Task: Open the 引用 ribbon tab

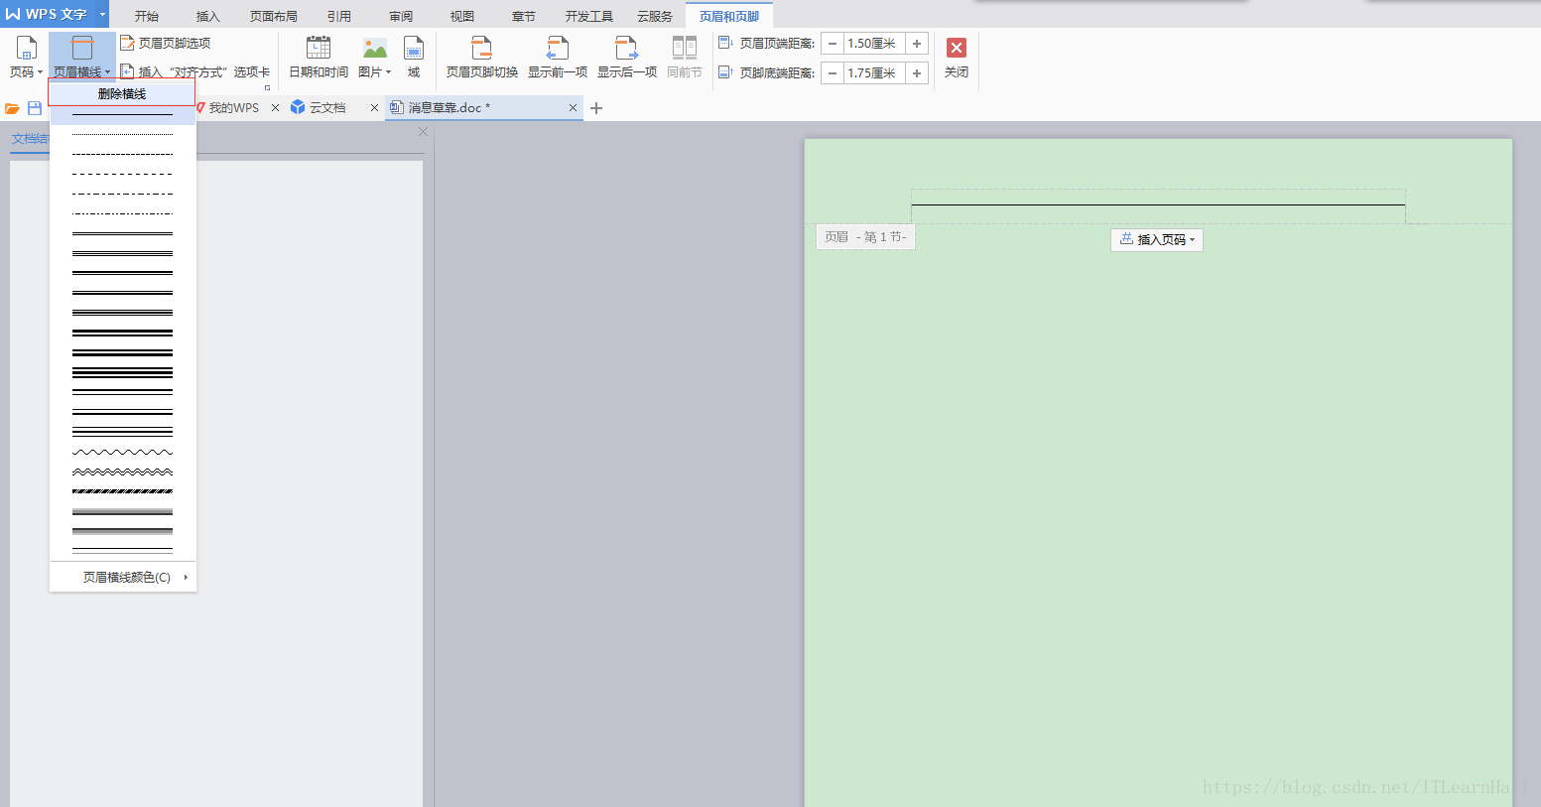Action: click(339, 16)
